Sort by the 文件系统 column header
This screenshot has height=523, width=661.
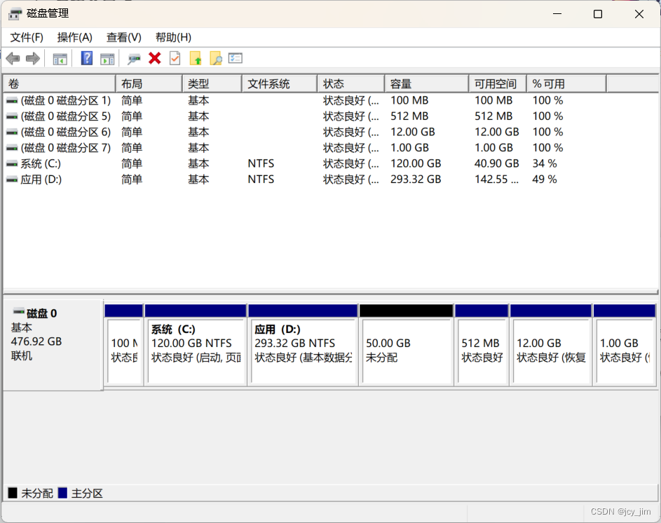pyautogui.click(x=280, y=84)
